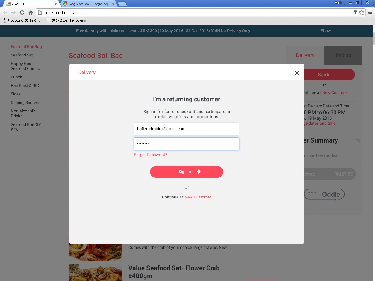Expand the promo banner with Show
This screenshot has width=375, height=281.
[327, 31]
